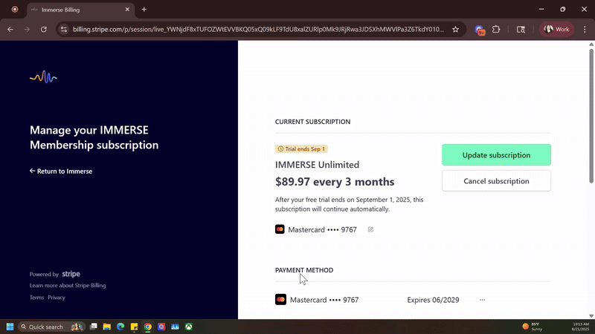Click the Cancel subscription button
Viewport: 595px width, 334px height.
[x=496, y=181]
